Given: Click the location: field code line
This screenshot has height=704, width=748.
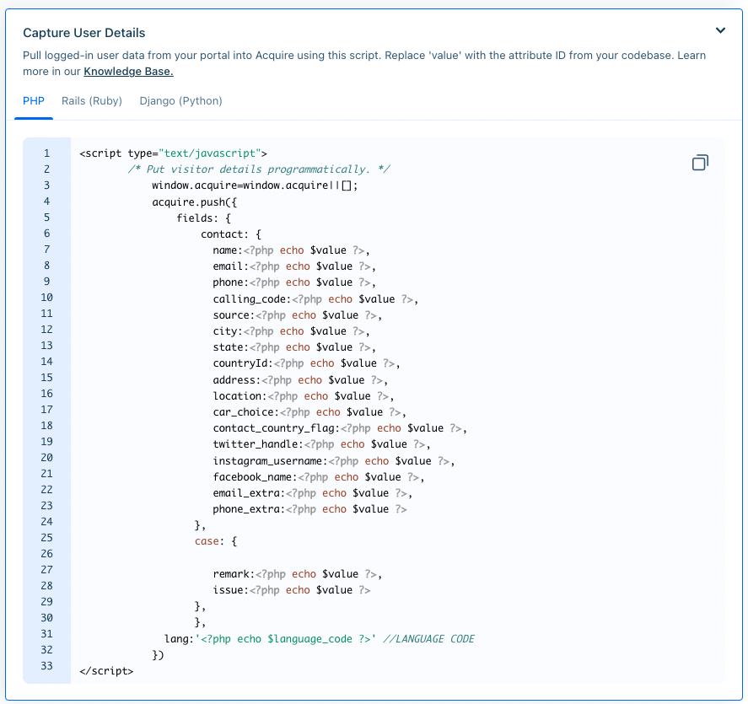Looking at the screenshot, I should (304, 396).
